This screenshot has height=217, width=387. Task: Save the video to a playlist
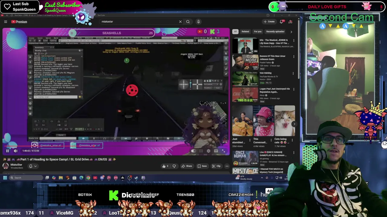click(202, 166)
